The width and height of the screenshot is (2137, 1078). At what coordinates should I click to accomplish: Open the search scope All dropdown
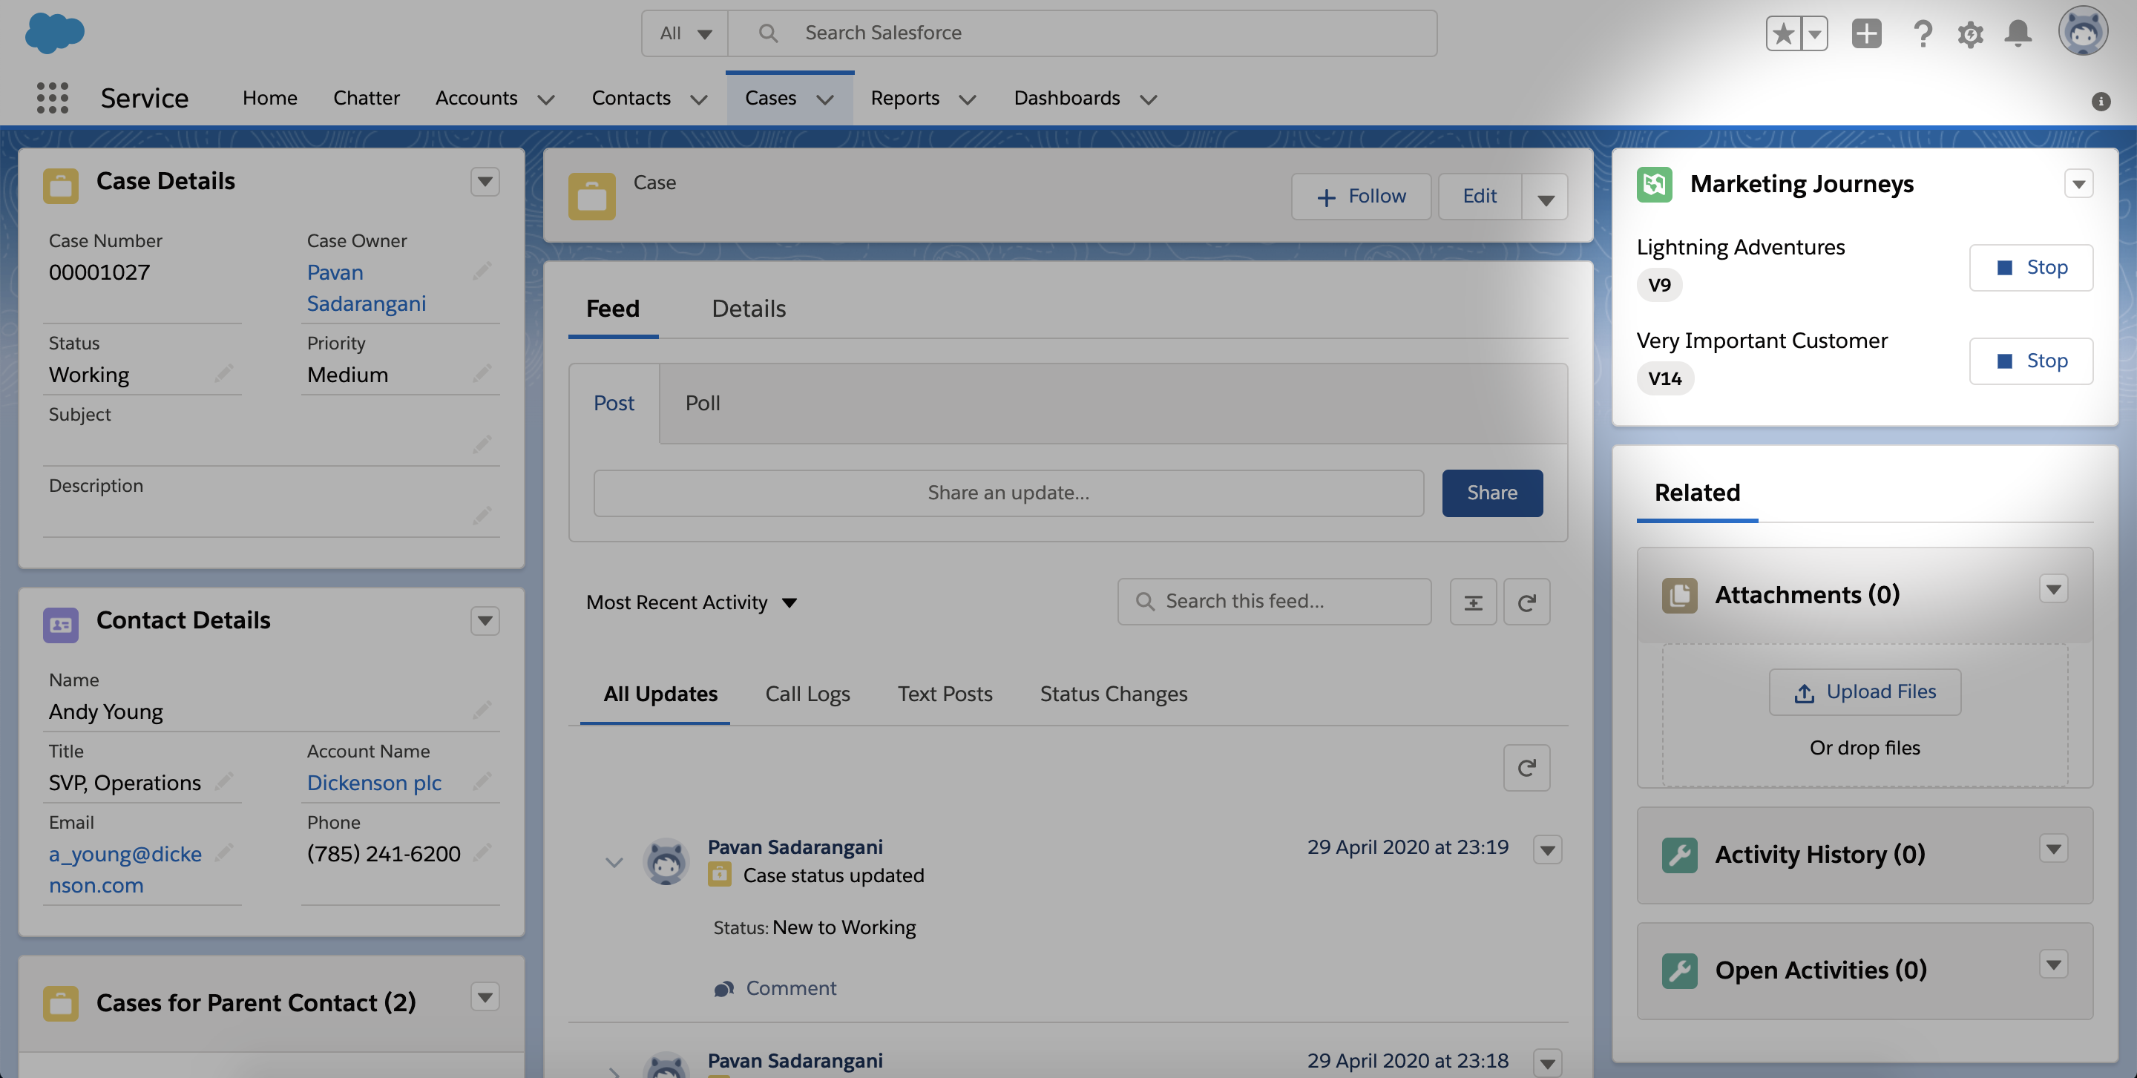684,33
